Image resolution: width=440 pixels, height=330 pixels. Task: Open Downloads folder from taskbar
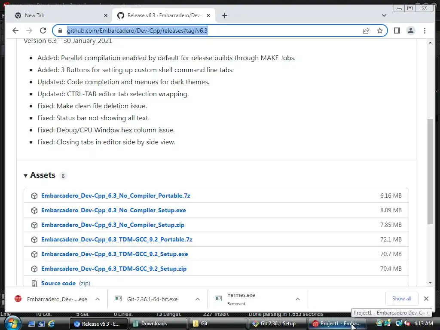(x=158, y=324)
